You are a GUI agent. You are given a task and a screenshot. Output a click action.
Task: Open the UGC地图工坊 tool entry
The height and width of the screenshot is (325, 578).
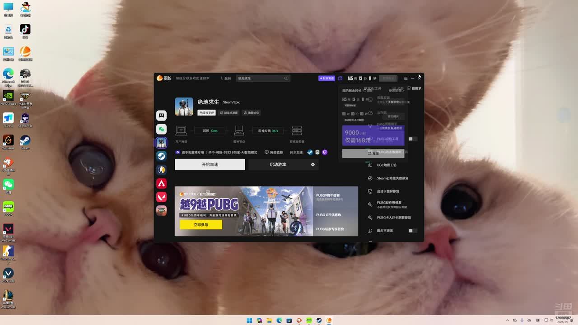click(x=387, y=165)
